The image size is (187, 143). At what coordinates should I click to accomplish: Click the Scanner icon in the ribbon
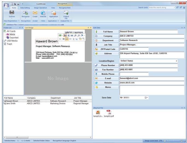[x=12, y=12]
